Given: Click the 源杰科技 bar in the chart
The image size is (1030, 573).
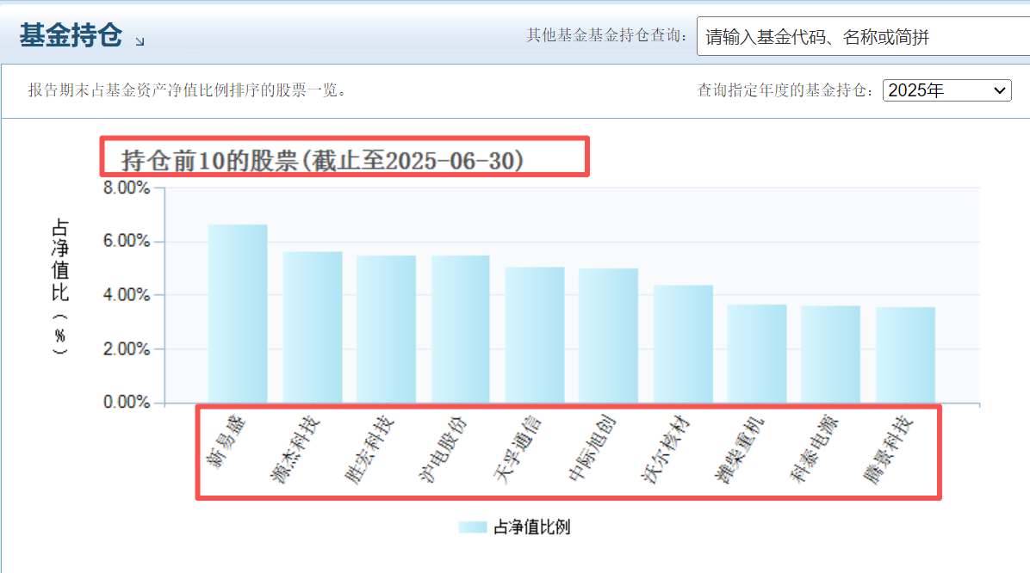Looking at the screenshot, I should click(x=312, y=327).
